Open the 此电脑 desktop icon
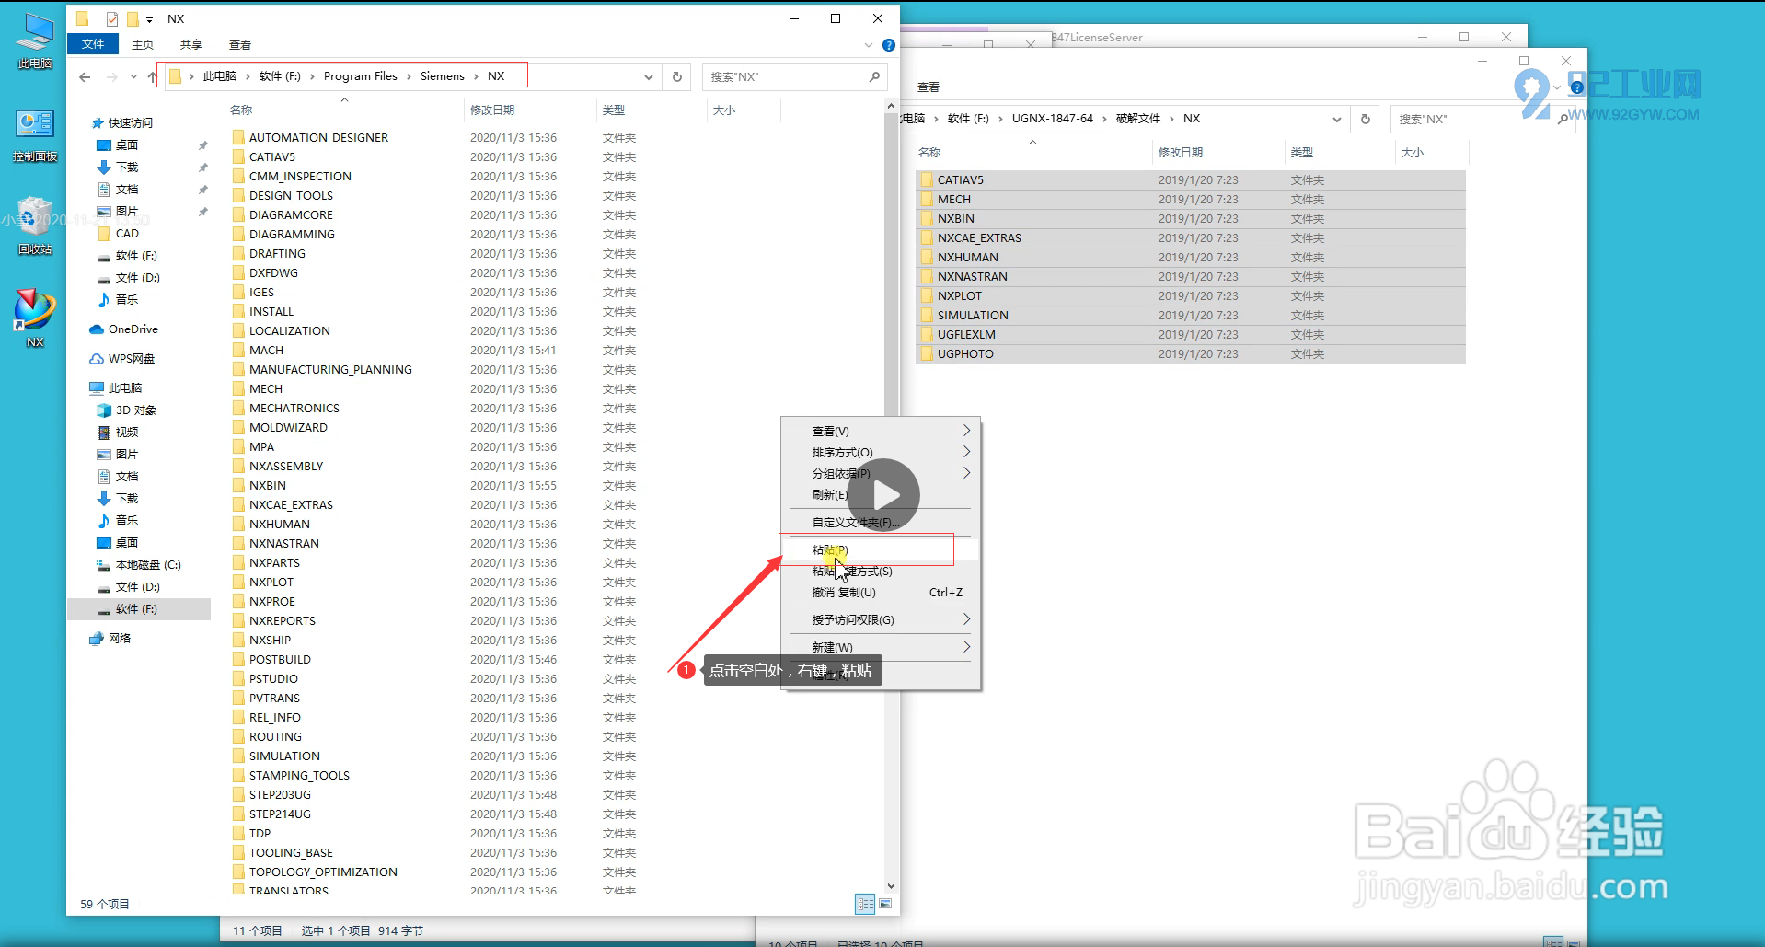The image size is (1765, 947). (35, 40)
